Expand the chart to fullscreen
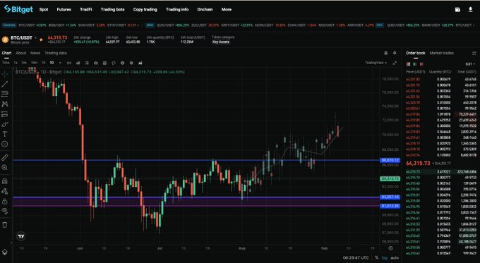 point(395,63)
